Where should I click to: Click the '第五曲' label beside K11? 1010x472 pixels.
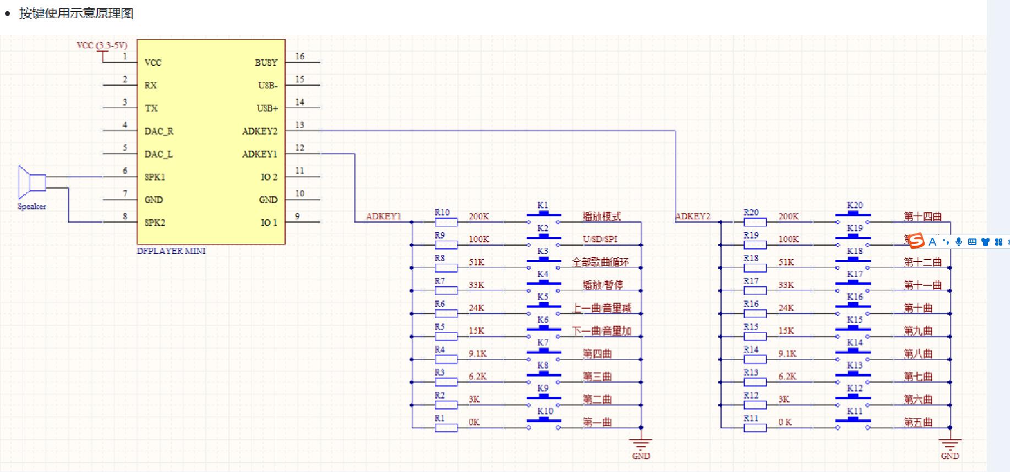pyautogui.click(x=918, y=422)
